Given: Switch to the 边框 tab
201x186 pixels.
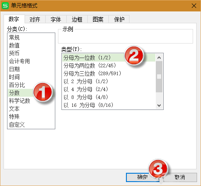Looking at the screenshot, I should [77, 19].
